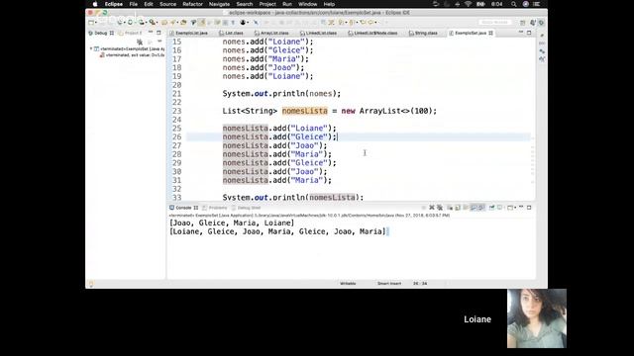Expand the dropdown arrow beside External Tools icon
The width and height of the screenshot is (634, 356).
click(157, 23)
